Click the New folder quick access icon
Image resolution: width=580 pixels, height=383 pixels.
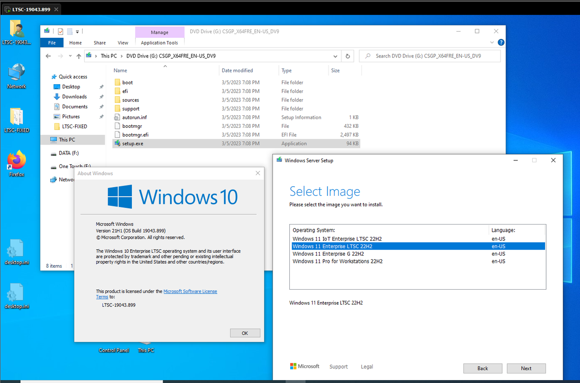click(70, 32)
